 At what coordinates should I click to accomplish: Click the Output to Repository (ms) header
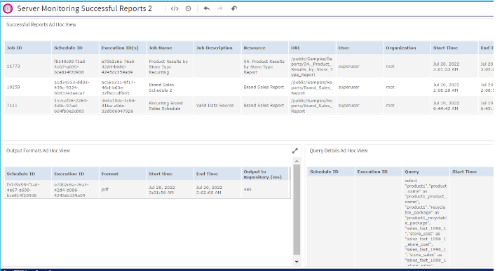tap(265, 174)
